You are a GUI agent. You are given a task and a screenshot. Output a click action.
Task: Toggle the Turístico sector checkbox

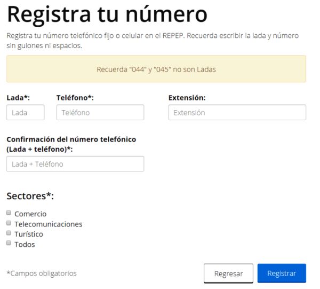(x=9, y=233)
